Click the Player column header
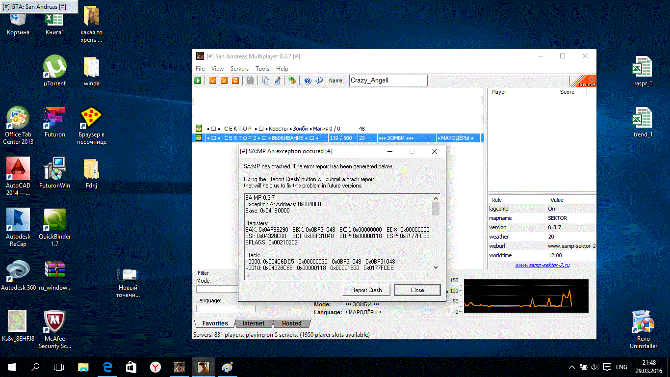 pyautogui.click(x=523, y=92)
